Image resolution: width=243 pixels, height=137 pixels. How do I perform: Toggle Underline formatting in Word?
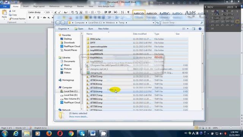pyautogui.click(x=38, y=18)
